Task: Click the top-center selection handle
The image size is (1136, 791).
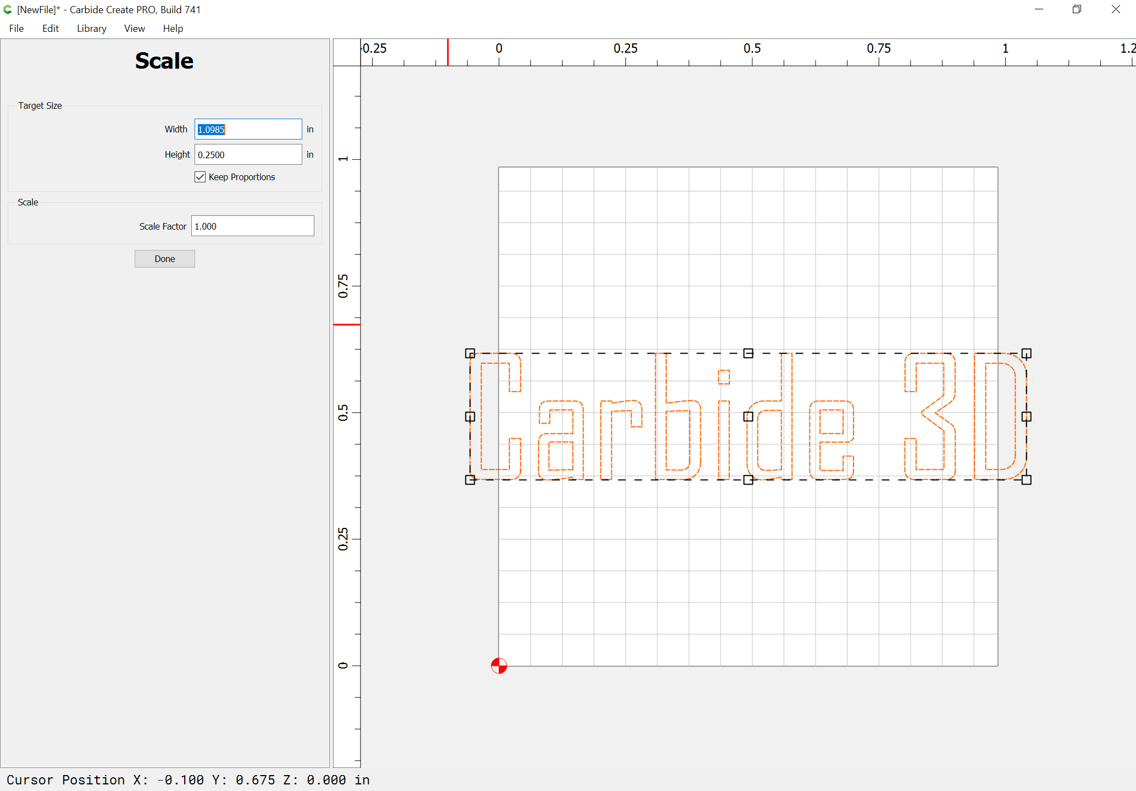Action: click(x=748, y=353)
